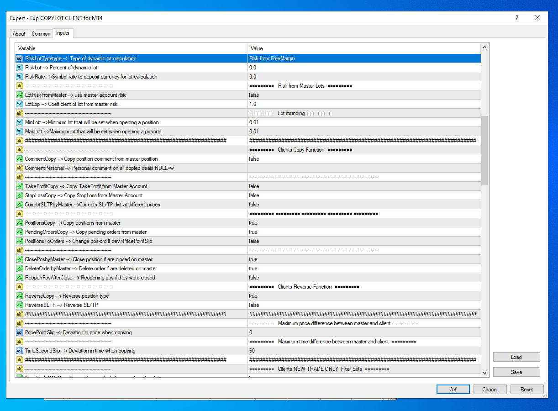Screen dimensions: 558x411
Task: Select the Inputs tab
Action: pyautogui.click(x=63, y=33)
